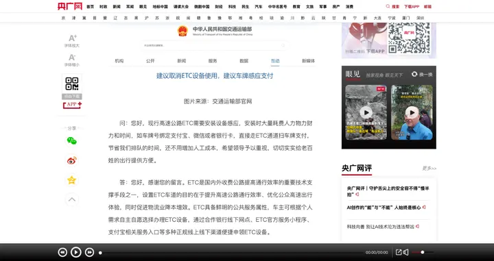Viewport: 494px width, 261px height.
Task: Click speaker icon beside AI创作的能与不能 headline
Action: coord(424,208)
